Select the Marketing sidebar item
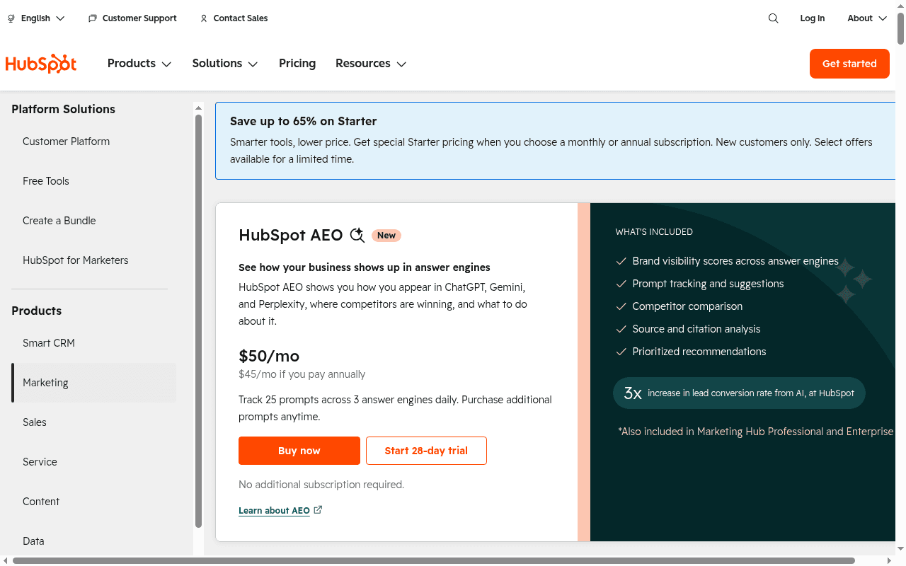This screenshot has height=566, width=906. tap(93, 383)
